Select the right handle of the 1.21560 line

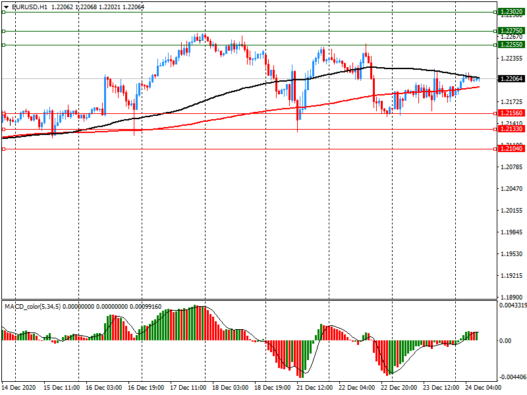pyautogui.click(x=495, y=113)
